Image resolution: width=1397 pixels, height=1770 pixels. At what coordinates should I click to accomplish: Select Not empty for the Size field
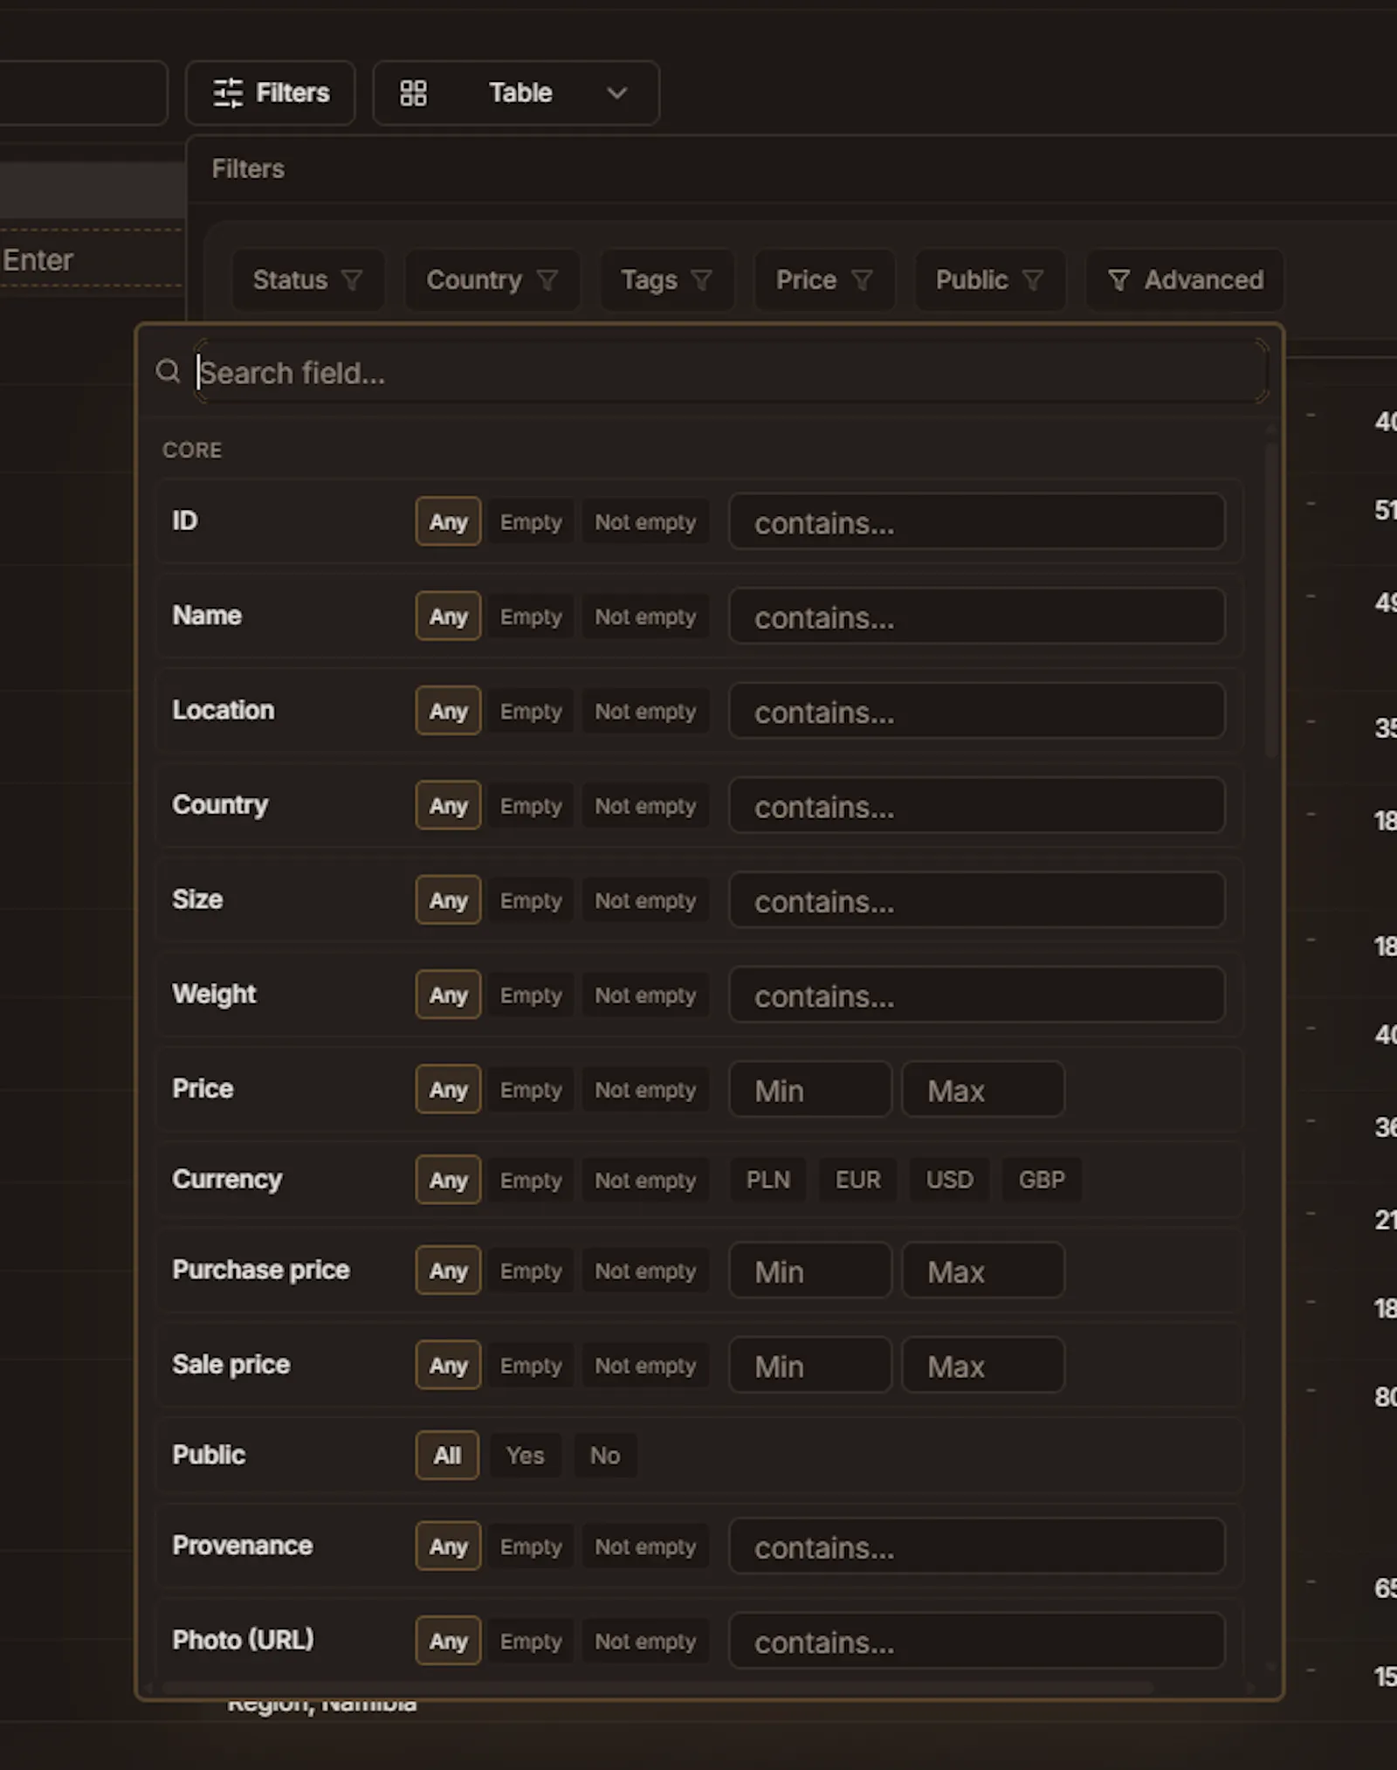(x=645, y=900)
